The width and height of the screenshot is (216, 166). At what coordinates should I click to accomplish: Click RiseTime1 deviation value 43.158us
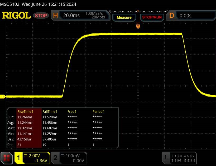[24, 139]
